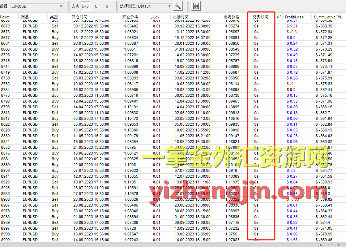This screenshot has width=346, height=247.
Task: Click the table scroll down arrow
Action: click(x=339, y=245)
